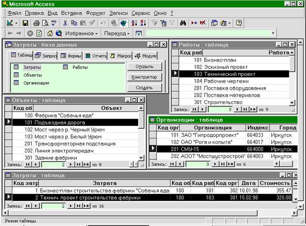Image resolution: width=306 pixels, height=226 pixels.
Task: Apply Filter by Selection funnel icon
Action: [154, 23]
